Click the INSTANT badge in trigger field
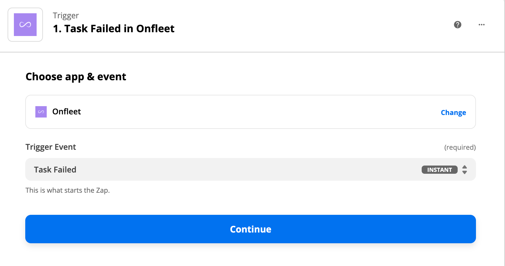The height and width of the screenshot is (266, 505). pos(439,170)
